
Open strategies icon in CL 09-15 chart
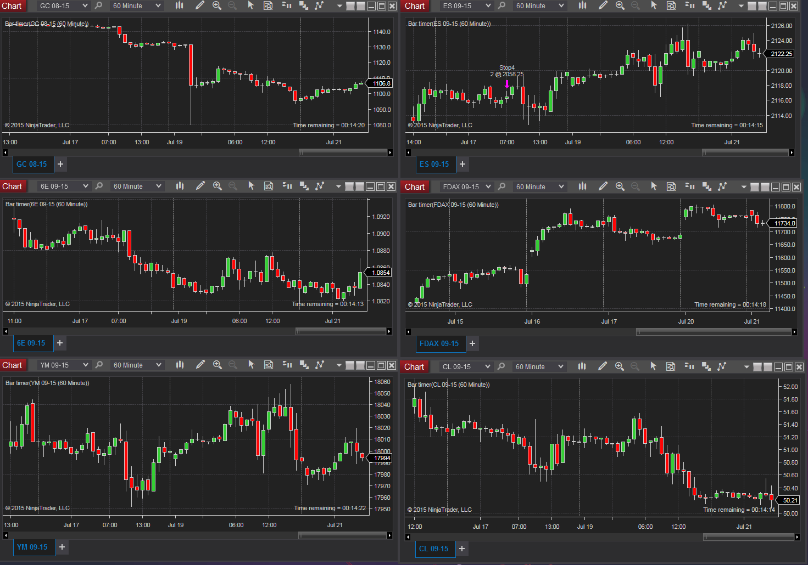pos(722,366)
